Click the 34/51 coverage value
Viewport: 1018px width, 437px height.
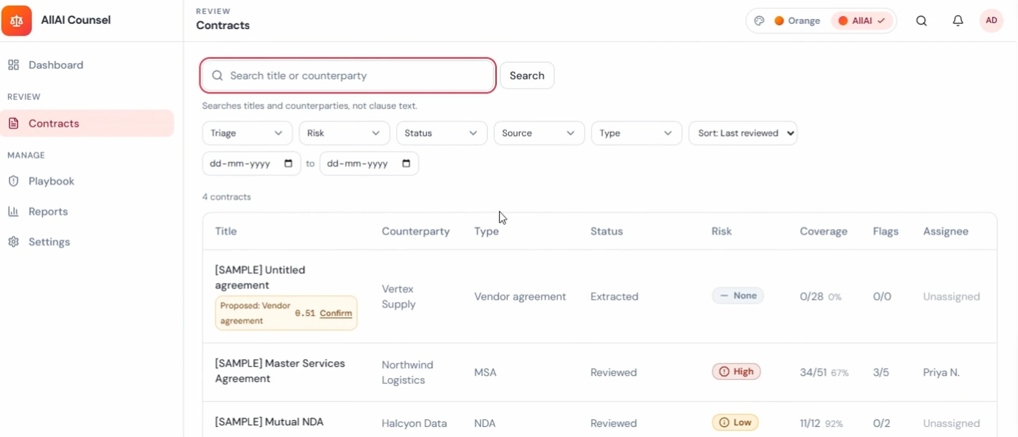813,372
